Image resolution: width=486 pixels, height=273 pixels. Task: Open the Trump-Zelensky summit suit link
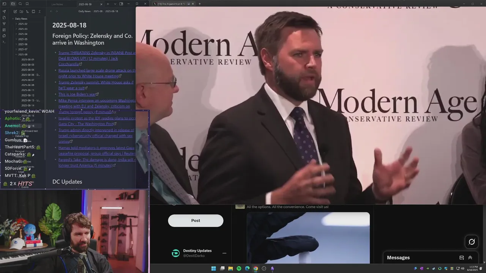96,85
